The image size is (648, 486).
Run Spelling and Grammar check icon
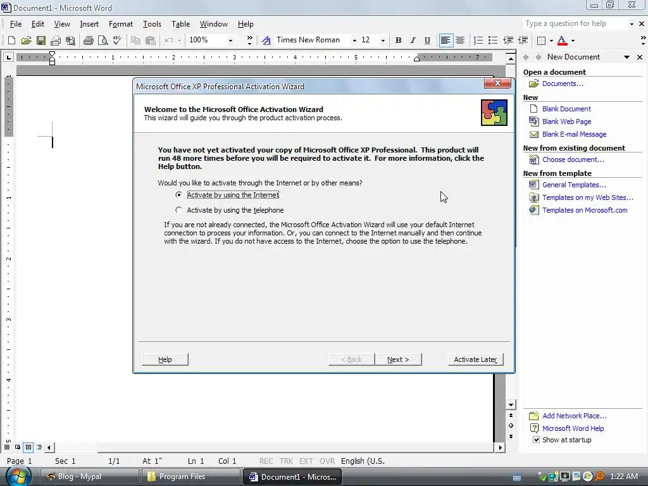117,40
